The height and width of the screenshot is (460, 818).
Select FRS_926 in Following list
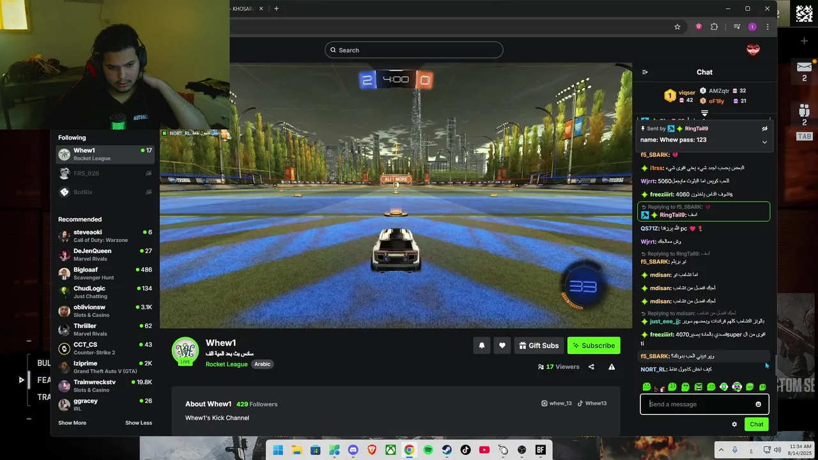(105, 173)
